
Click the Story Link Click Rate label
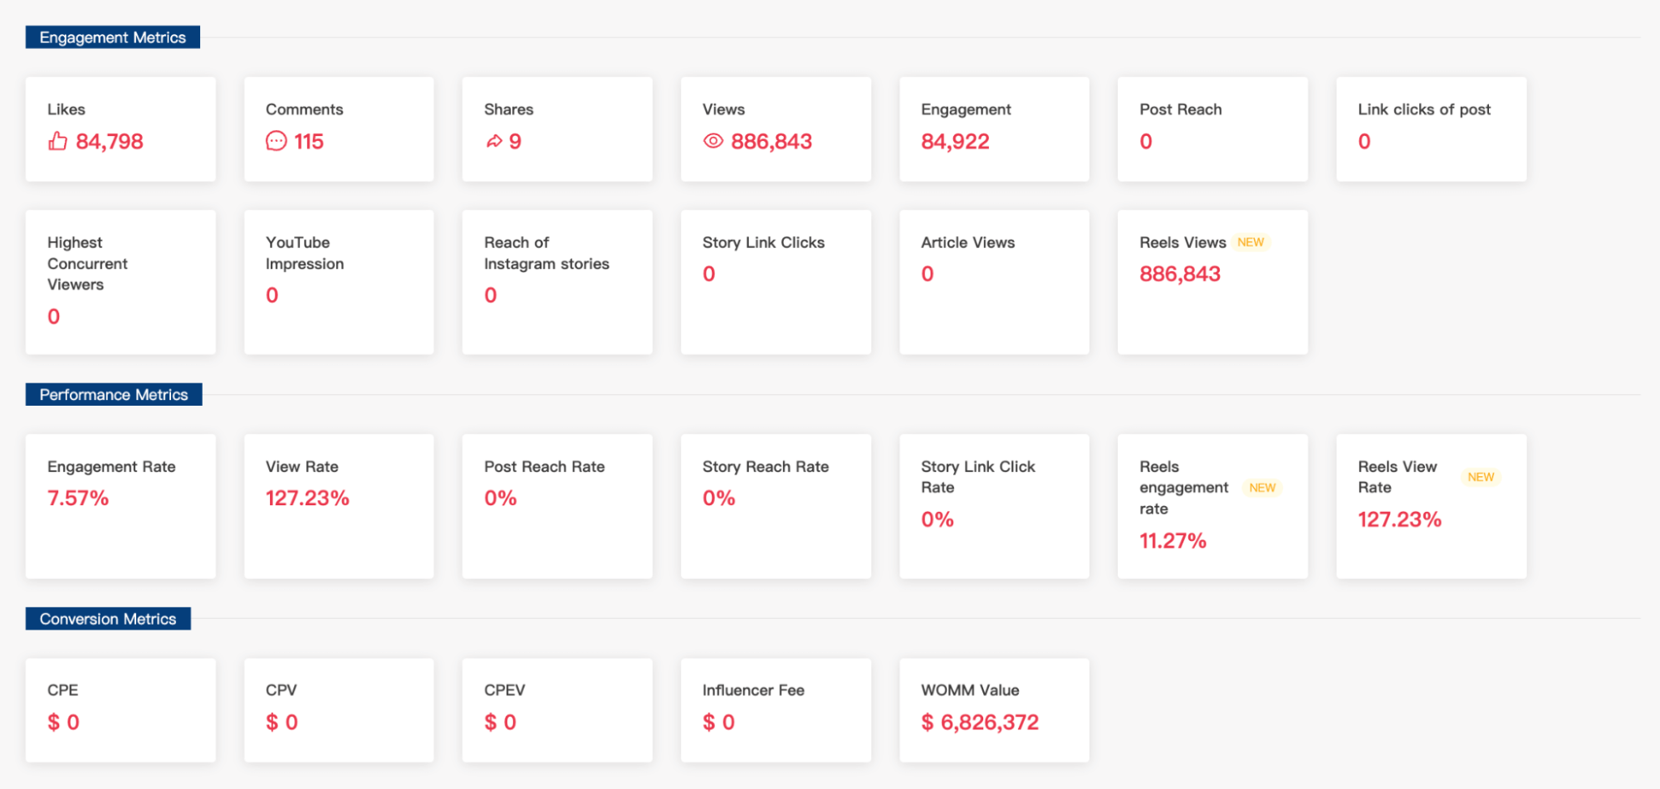pyautogui.click(x=977, y=477)
